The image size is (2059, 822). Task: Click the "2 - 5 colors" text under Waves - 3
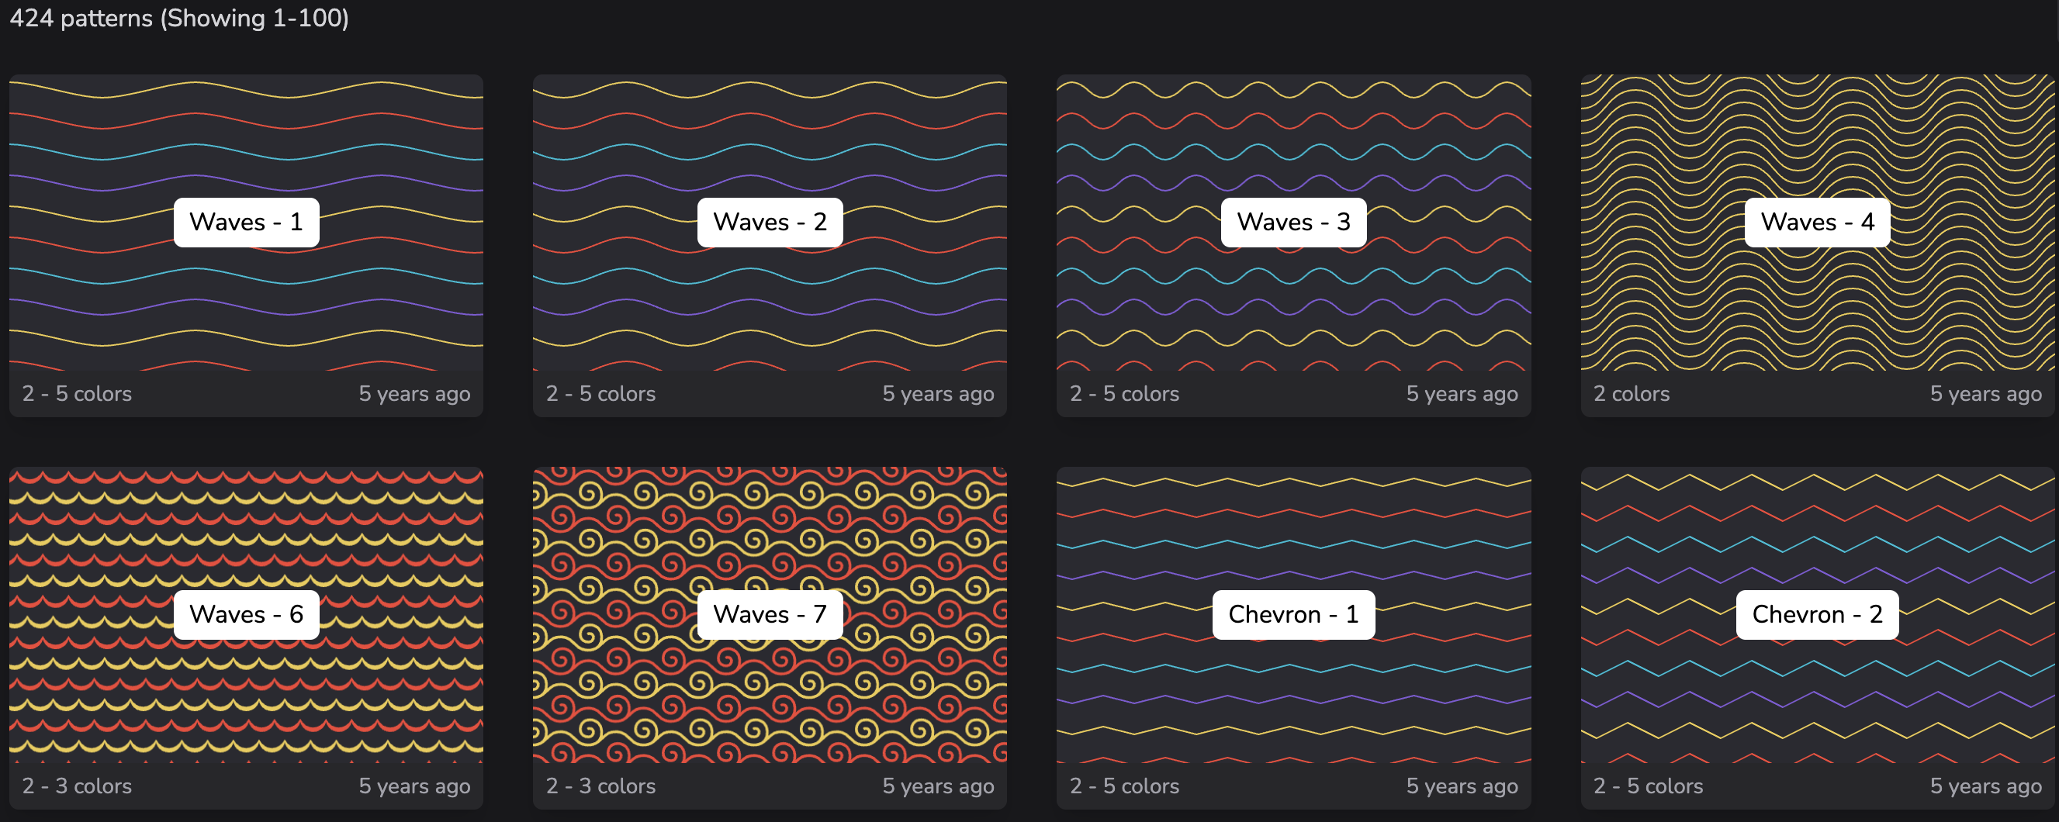[x=1124, y=394]
